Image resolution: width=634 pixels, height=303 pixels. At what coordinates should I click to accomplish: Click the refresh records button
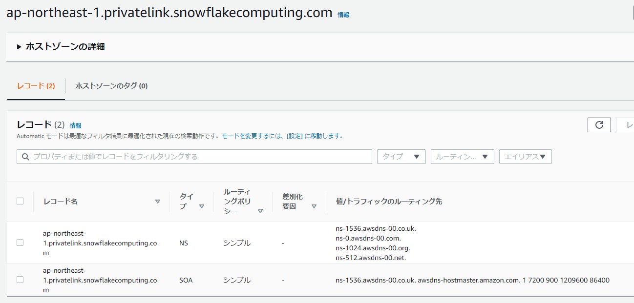point(599,125)
